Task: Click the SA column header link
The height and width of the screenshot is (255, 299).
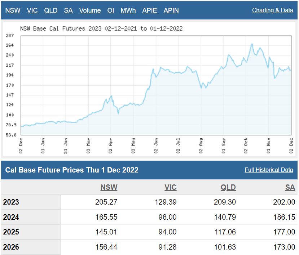Action: (290, 187)
